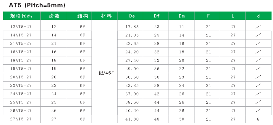Image resolution: width=273 pixels, height=125 pixels.
Task: Click Df value 48 in last row
Action: point(157,119)
